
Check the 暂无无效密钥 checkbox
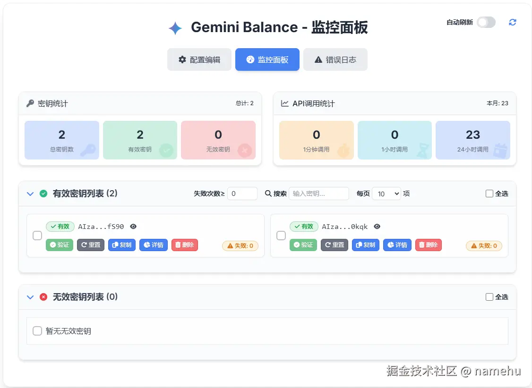click(37, 331)
